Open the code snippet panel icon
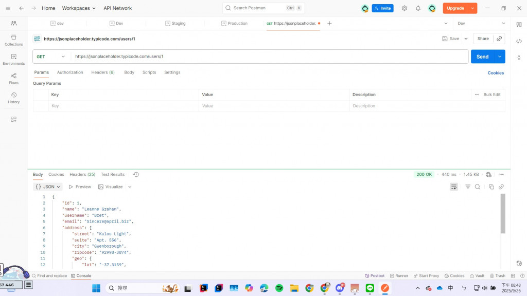This screenshot has width=527, height=296. coord(519,41)
